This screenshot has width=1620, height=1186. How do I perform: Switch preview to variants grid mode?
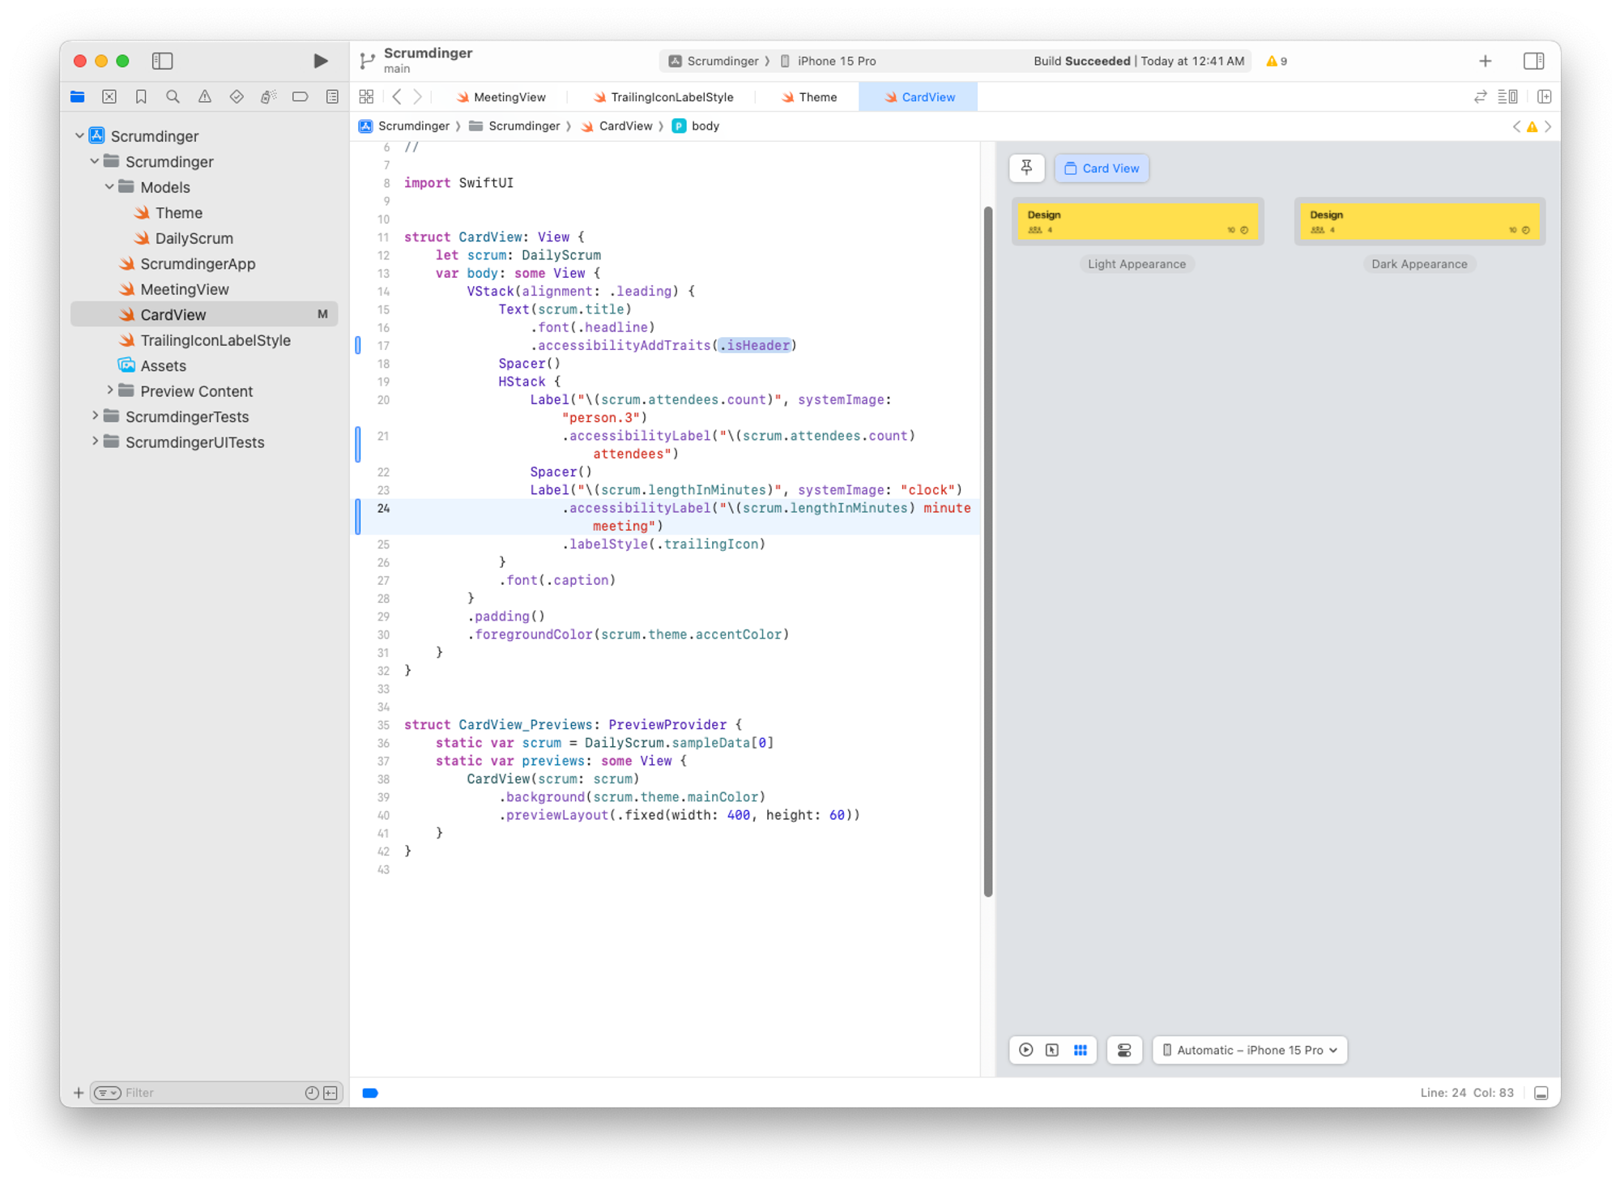1080,1050
